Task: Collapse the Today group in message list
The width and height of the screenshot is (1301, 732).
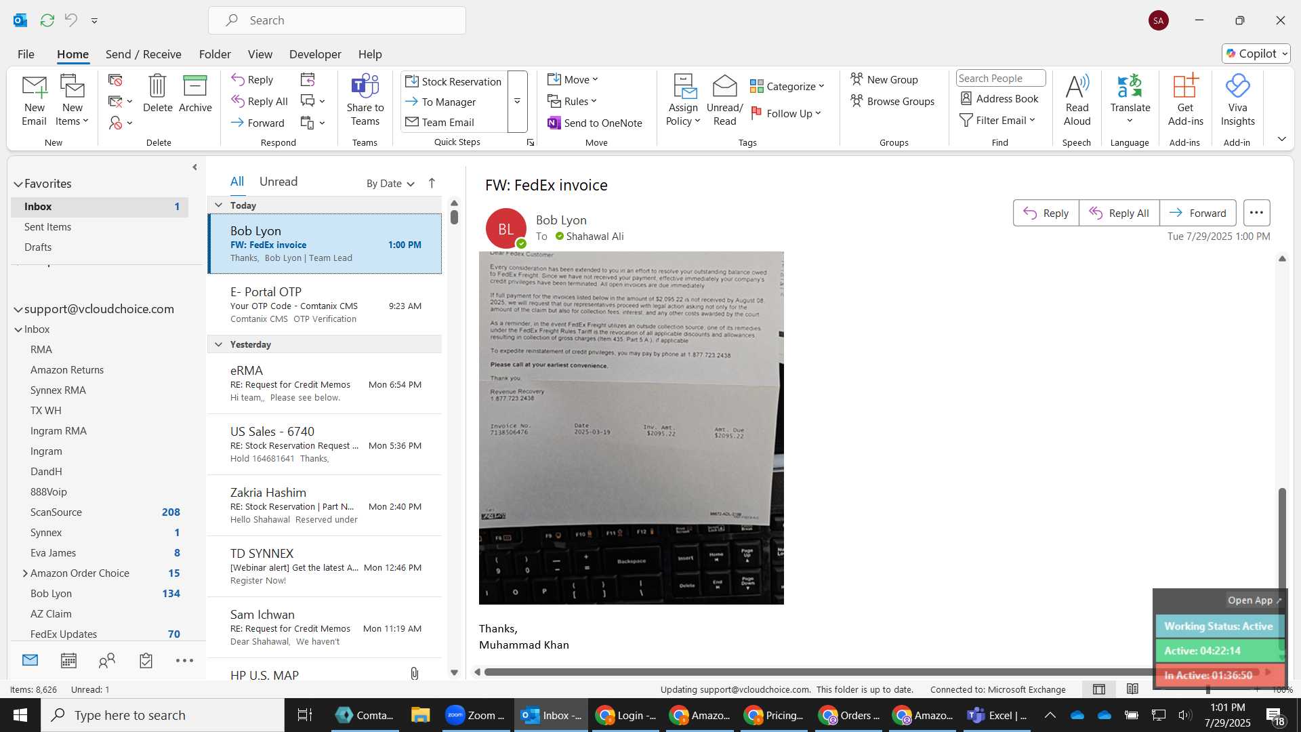Action: [x=218, y=205]
